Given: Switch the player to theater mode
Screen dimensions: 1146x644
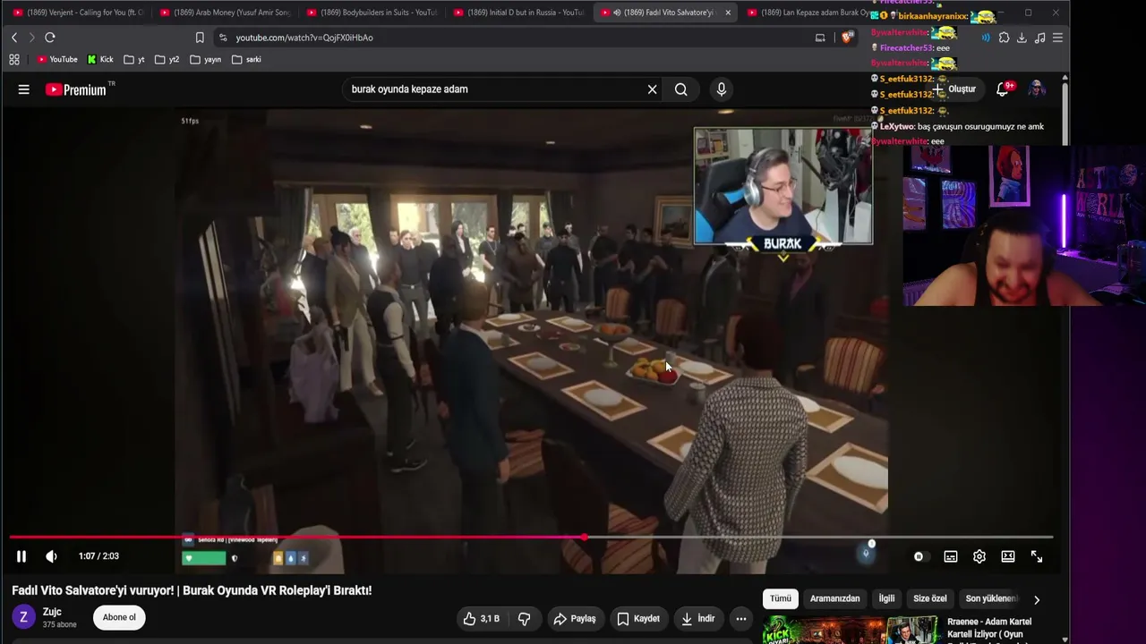Looking at the screenshot, I should coord(1008,556).
